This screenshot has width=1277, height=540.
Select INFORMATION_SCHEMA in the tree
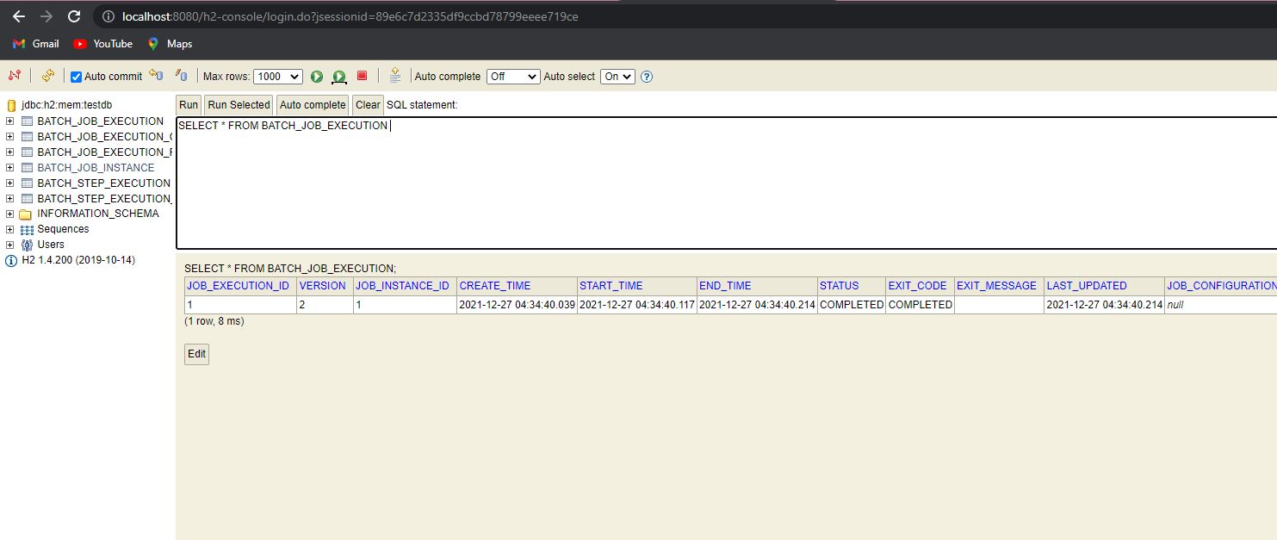(98, 214)
